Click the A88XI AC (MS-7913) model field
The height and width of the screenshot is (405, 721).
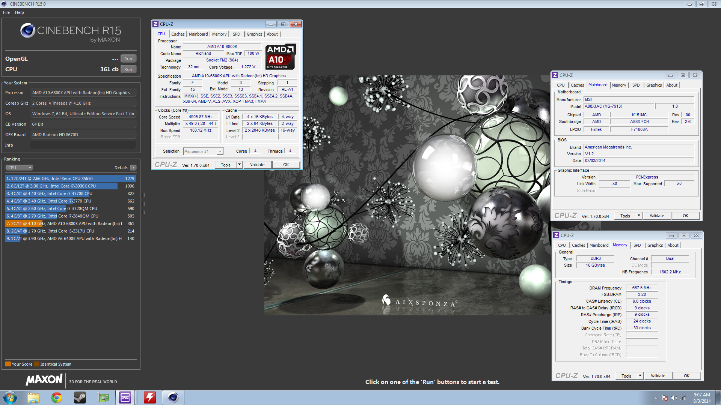pyautogui.click(x=618, y=106)
